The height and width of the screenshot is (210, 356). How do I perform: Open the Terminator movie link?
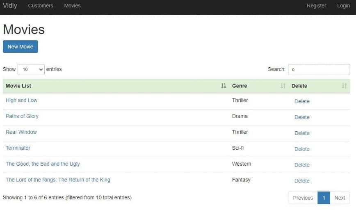tap(18, 148)
